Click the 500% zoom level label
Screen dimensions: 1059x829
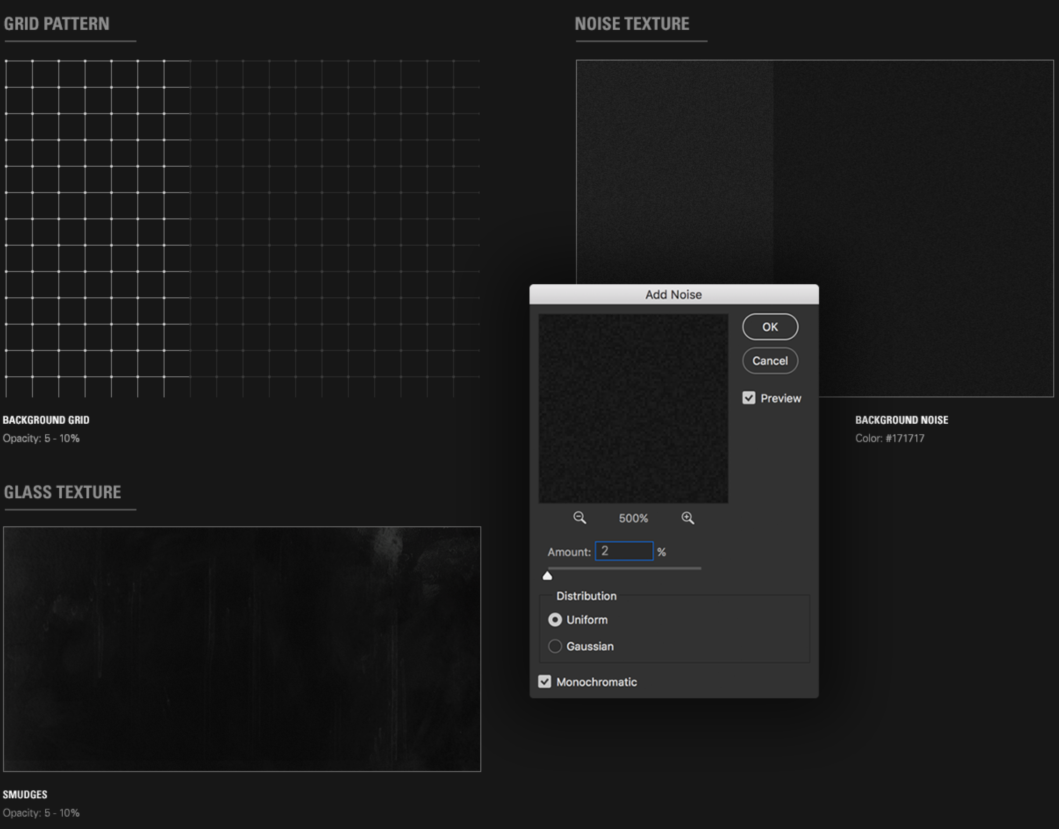point(633,518)
